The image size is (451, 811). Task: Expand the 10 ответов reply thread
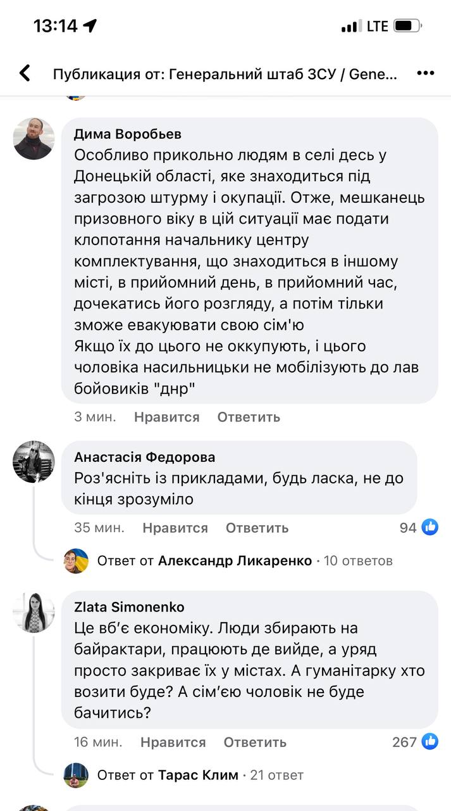(358, 561)
